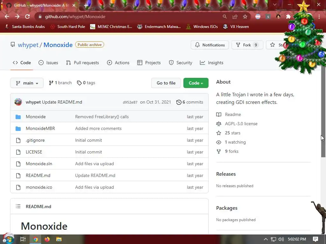Click the browser forward arrow
326x244 pixels.
pos(17,17)
